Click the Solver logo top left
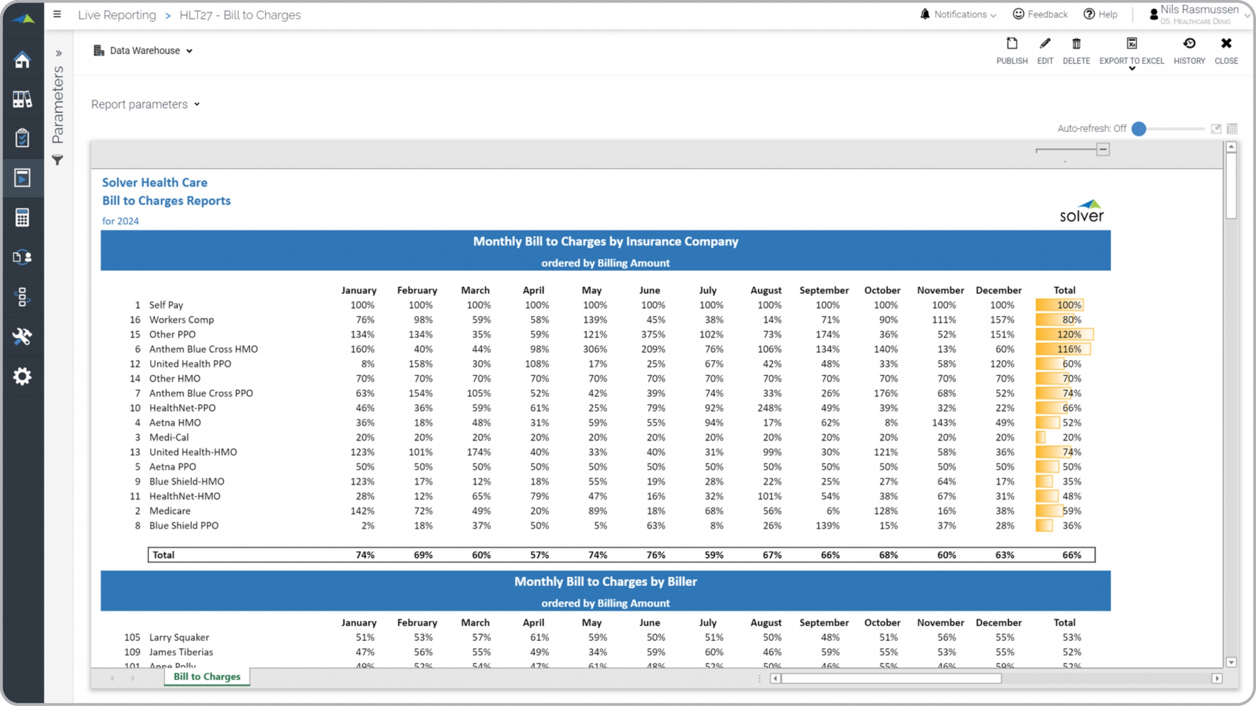The image size is (1256, 706). [x=23, y=19]
